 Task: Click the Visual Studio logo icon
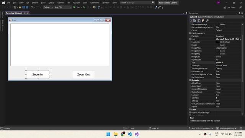(3, 3)
